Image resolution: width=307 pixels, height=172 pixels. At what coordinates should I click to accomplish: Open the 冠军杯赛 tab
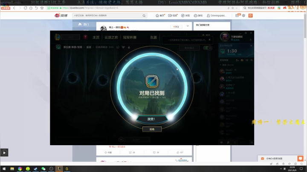pyautogui.click(x=130, y=37)
